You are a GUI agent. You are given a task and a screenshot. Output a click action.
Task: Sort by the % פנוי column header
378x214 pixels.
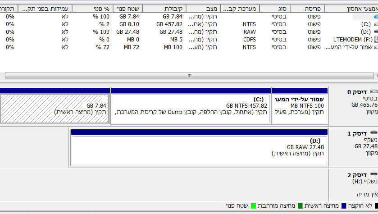(92, 9)
